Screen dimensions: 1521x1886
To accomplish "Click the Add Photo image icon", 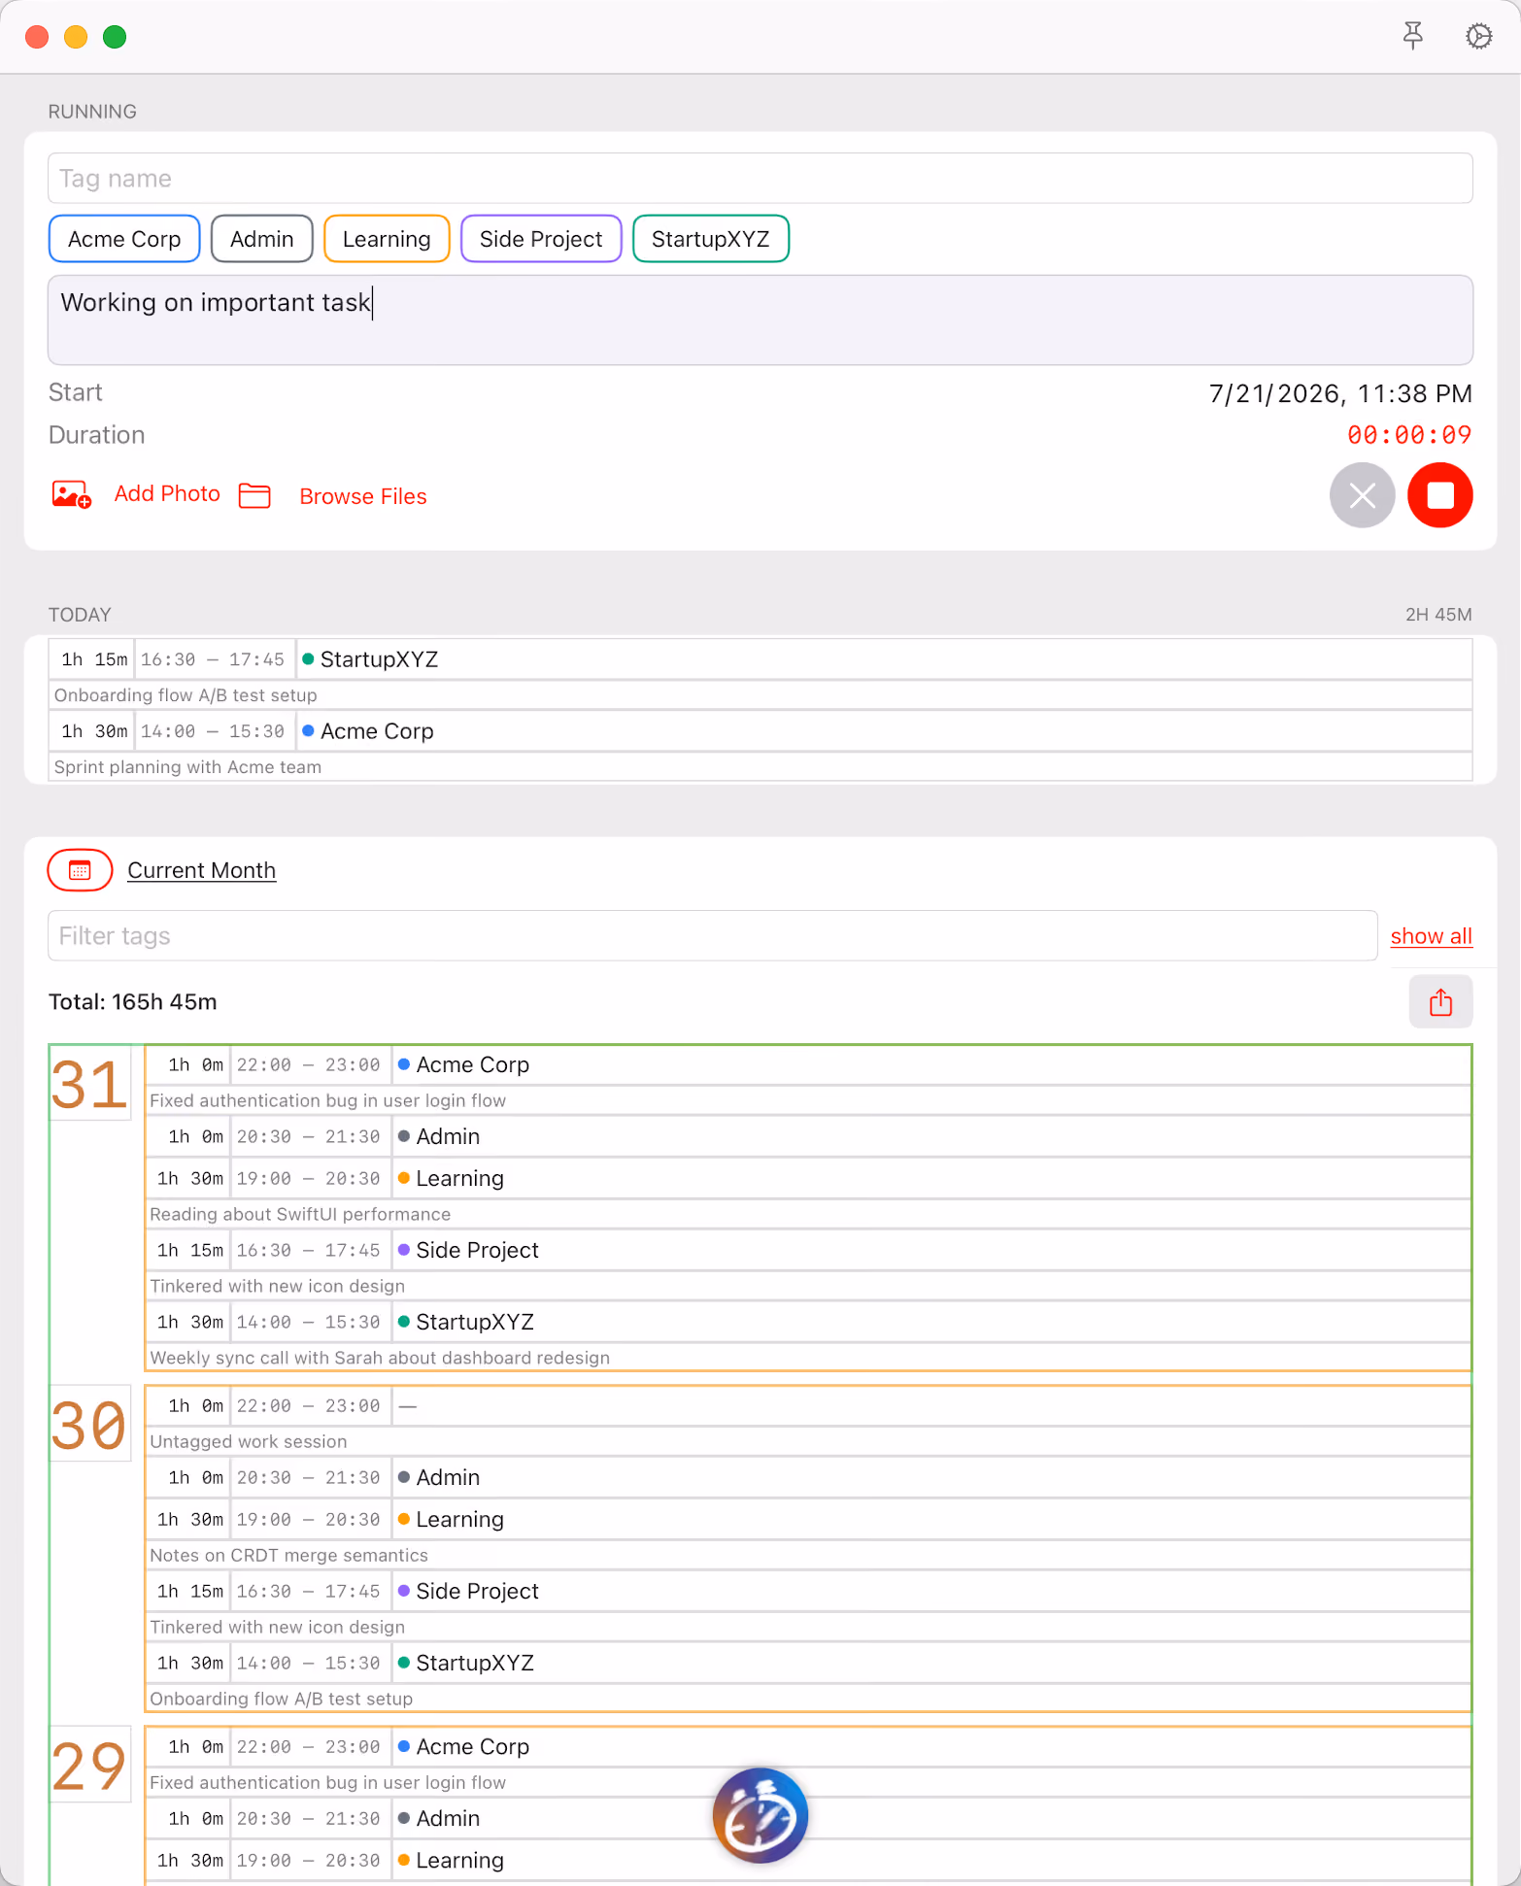I will click(x=71, y=495).
